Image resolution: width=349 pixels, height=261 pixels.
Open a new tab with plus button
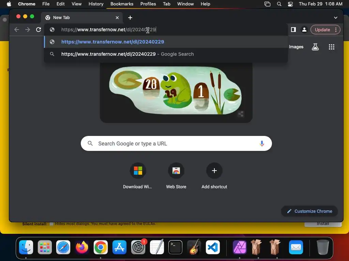(130, 18)
